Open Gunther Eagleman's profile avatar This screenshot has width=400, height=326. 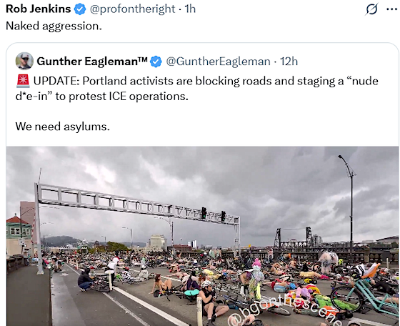[x=24, y=61]
